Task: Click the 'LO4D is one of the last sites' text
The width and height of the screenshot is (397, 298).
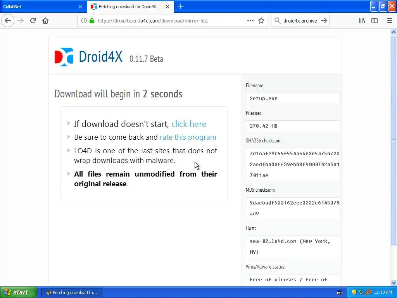Action: [x=146, y=156]
